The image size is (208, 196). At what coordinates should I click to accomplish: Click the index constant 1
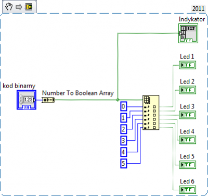click(x=124, y=118)
